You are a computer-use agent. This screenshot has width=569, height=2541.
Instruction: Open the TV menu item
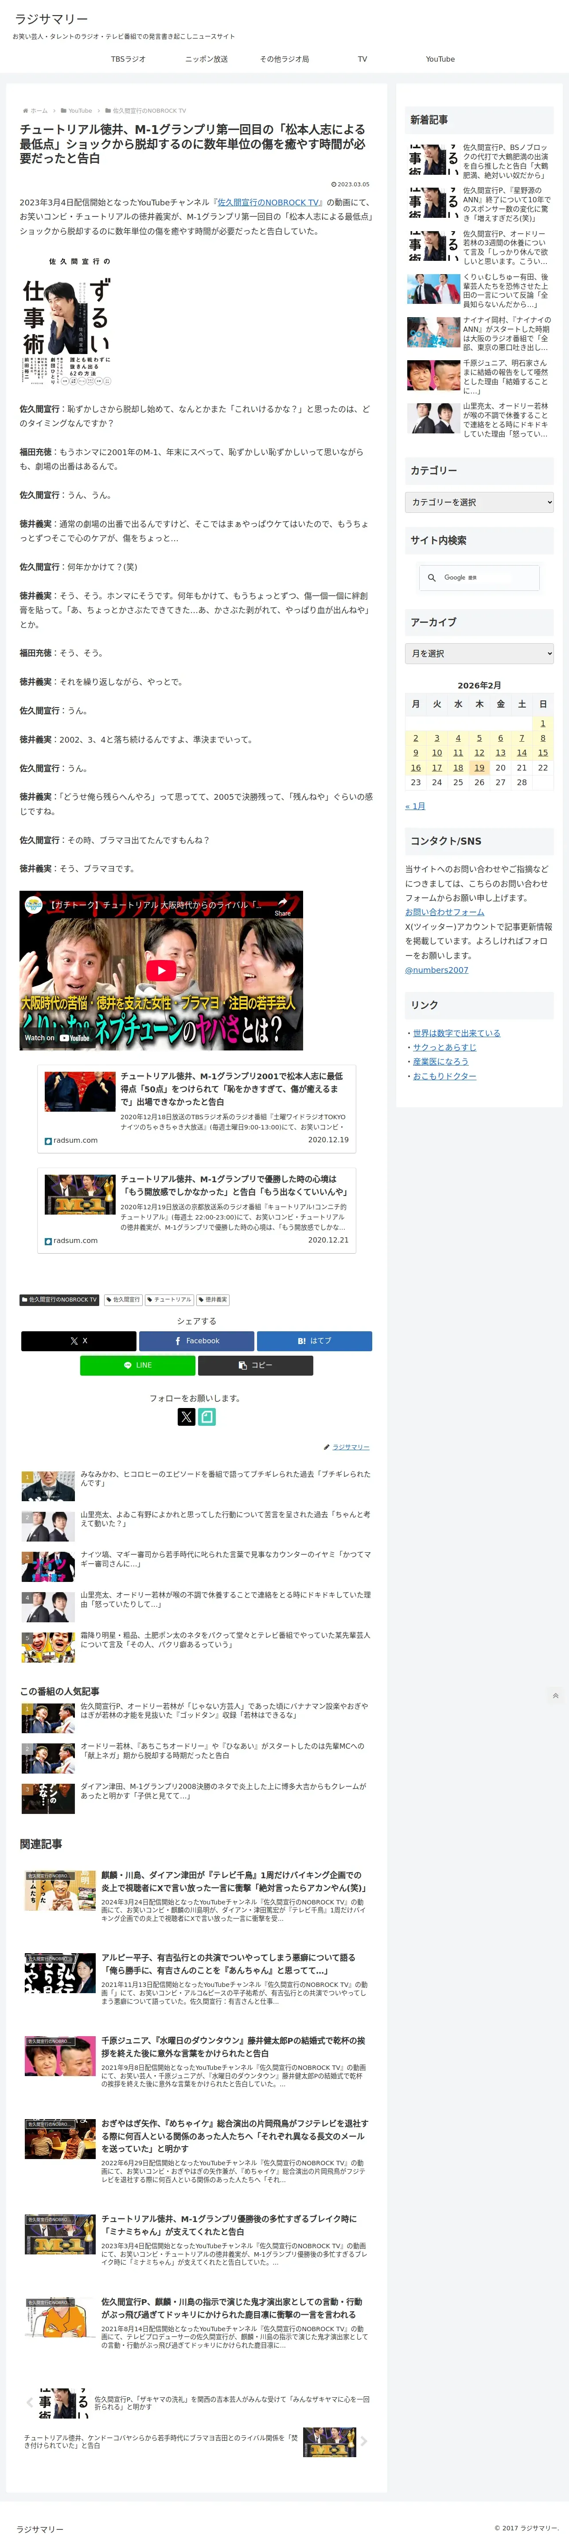pyautogui.click(x=362, y=59)
